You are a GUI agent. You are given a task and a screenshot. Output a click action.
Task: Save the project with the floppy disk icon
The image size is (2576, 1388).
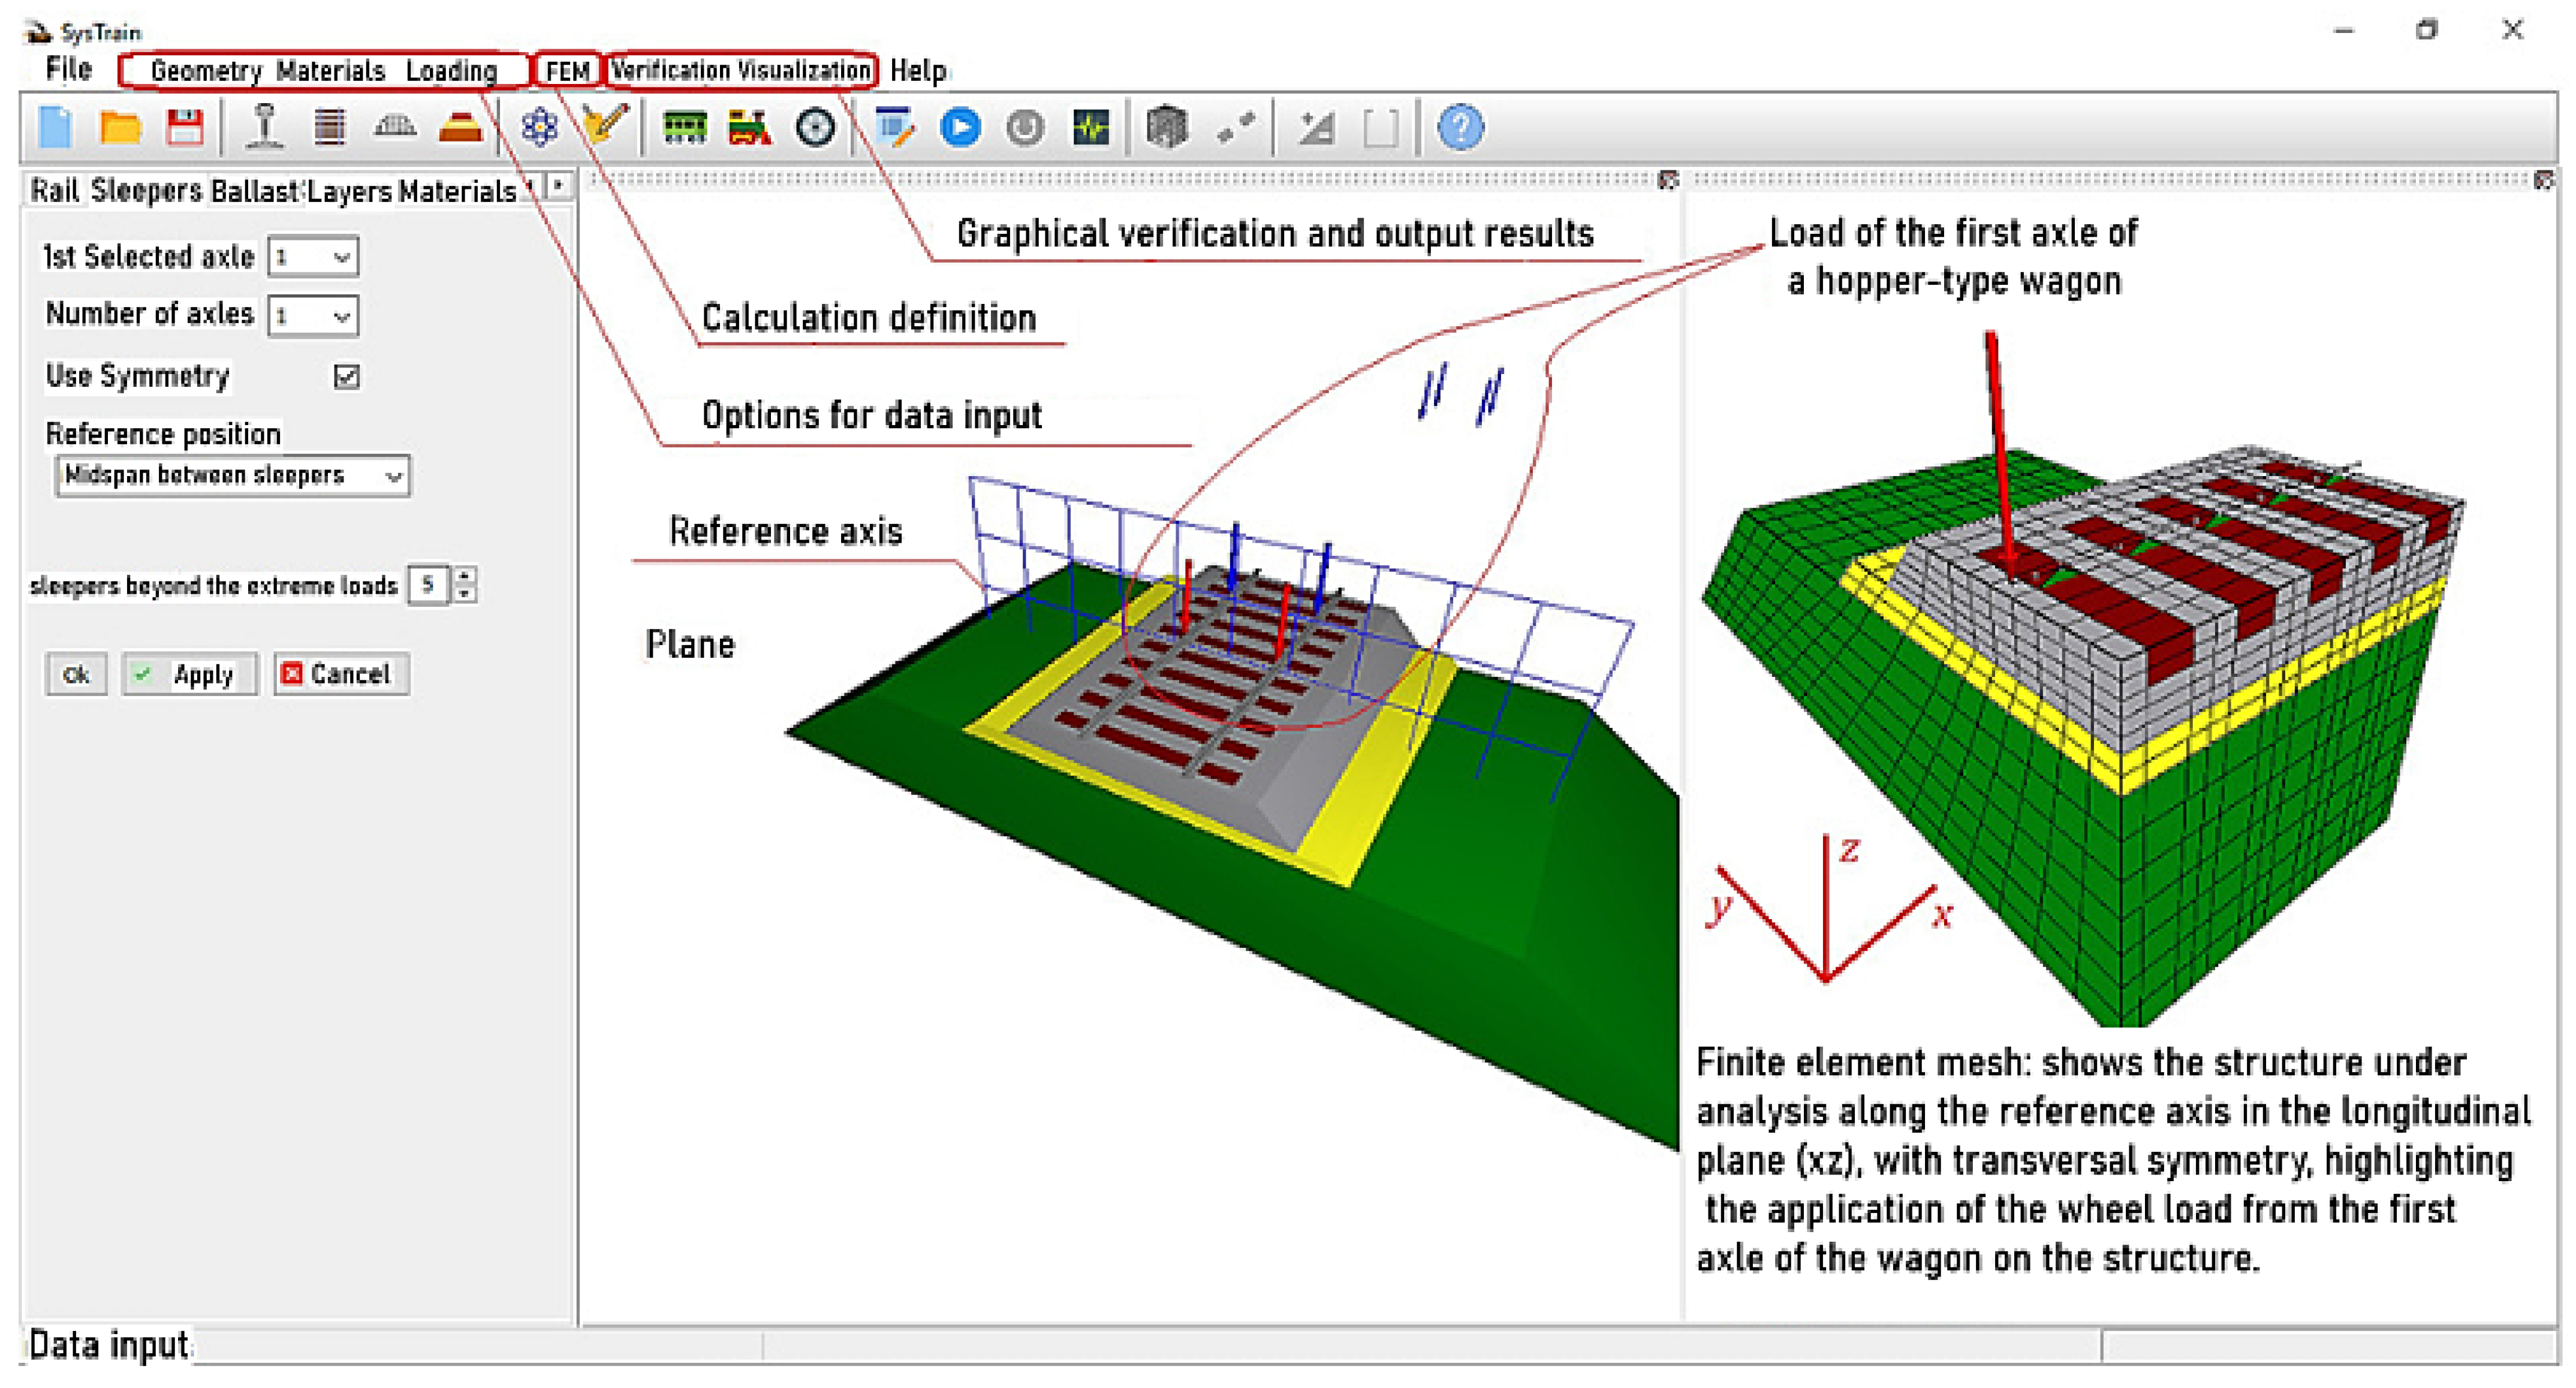(185, 128)
